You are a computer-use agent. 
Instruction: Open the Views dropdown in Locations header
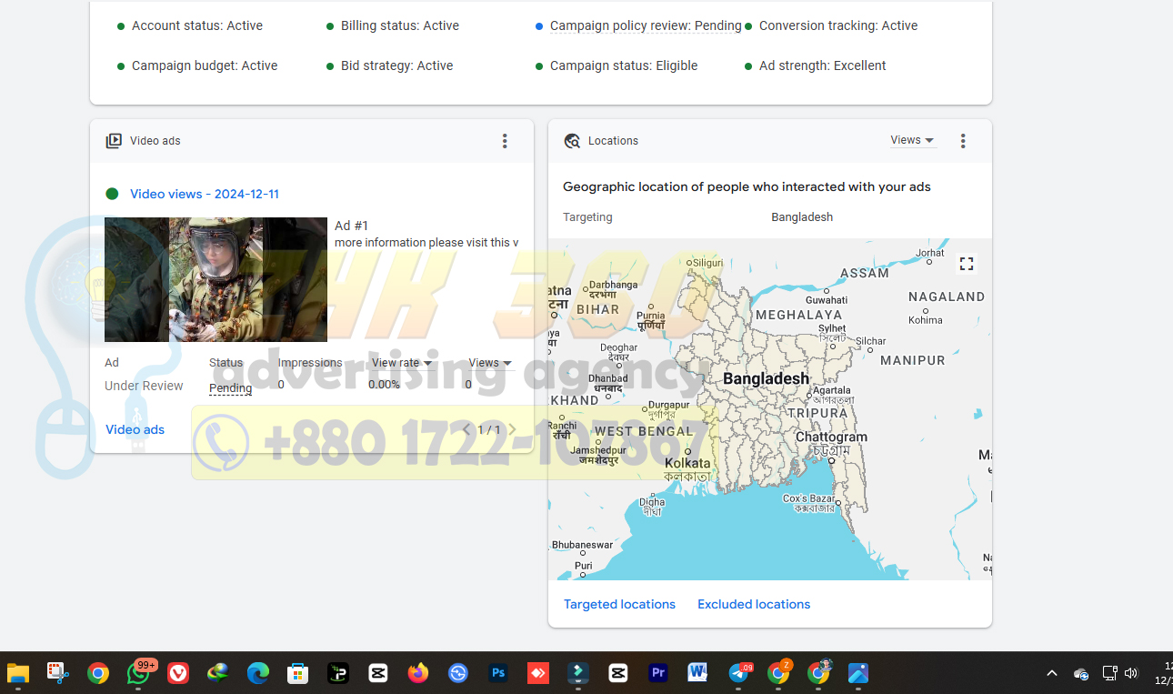tap(912, 140)
